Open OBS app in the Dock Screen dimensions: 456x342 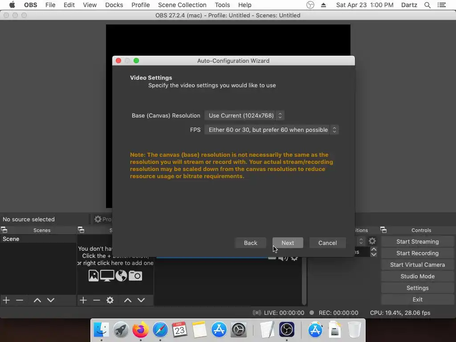pos(287,330)
